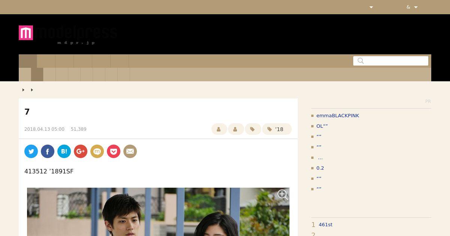Open the modelpress logo home link
450x236 pixels.
click(x=68, y=34)
